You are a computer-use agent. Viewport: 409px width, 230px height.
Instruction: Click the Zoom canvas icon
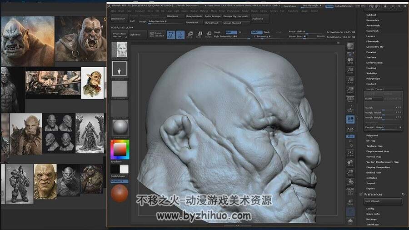[350, 70]
